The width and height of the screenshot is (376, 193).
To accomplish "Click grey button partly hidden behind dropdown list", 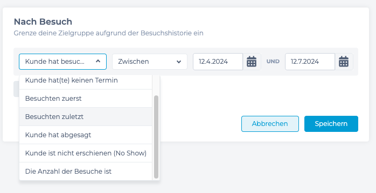I will [x=16, y=89].
